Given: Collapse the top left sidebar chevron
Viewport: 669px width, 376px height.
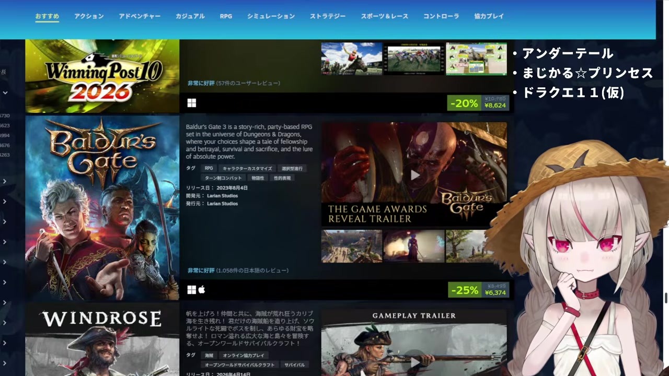Looking at the screenshot, I should (5, 93).
